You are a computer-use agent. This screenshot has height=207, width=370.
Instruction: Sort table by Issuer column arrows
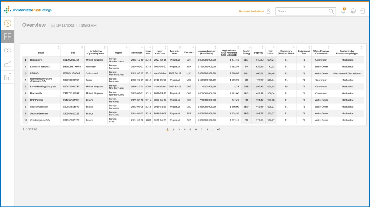tap(58, 47)
